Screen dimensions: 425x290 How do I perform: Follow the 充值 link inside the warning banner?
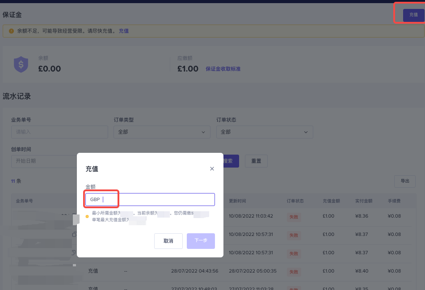coord(124,31)
